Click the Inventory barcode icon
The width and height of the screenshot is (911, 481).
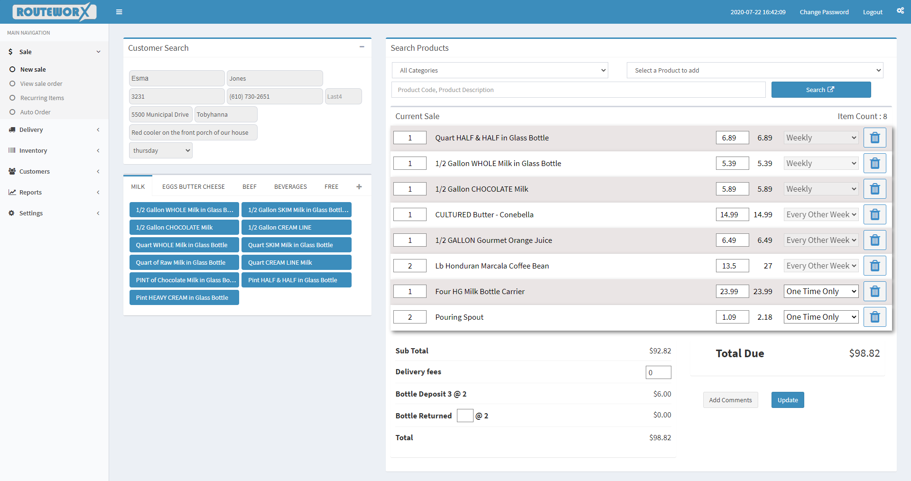pyautogui.click(x=12, y=150)
